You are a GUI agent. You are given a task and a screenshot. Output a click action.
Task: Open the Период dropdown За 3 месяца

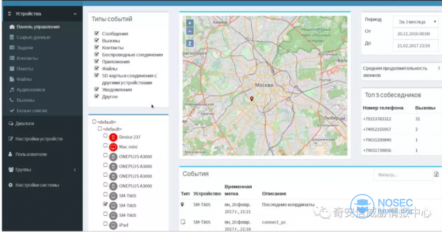(x=416, y=22)
